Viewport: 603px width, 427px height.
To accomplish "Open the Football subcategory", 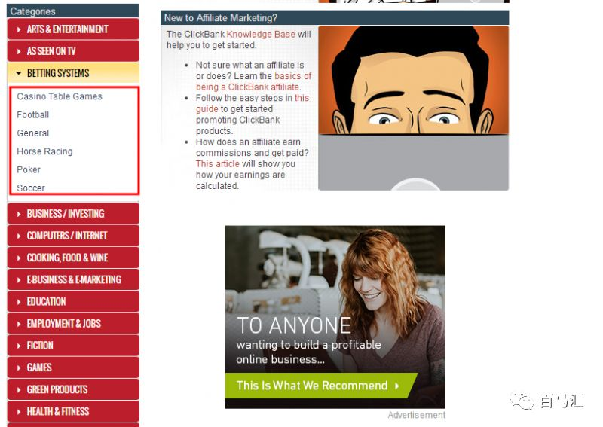I will [x=32, y=115].
